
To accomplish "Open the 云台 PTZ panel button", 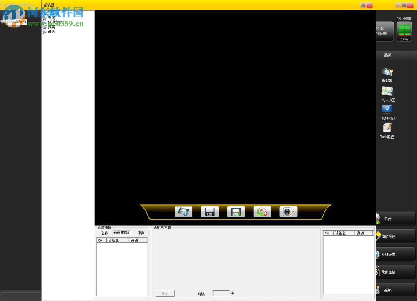I will pos(395,219).
